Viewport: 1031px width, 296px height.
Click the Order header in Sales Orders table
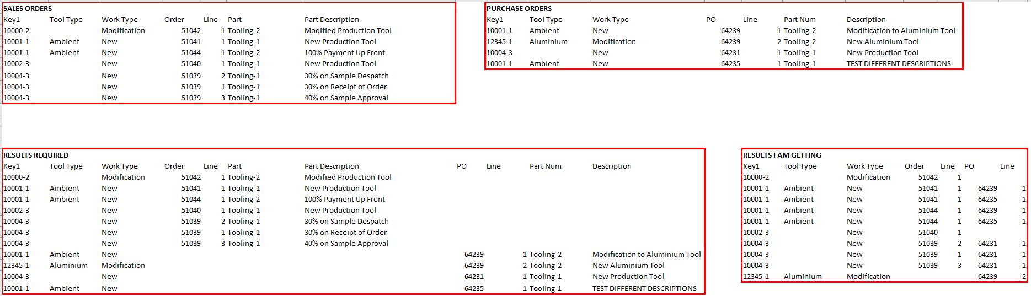[174, 20]
